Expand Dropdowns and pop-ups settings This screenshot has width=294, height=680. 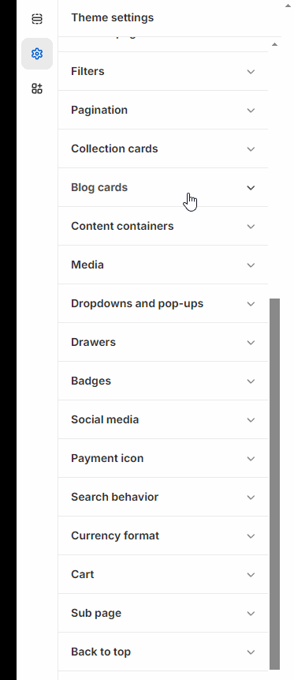[x=163, y=303]
